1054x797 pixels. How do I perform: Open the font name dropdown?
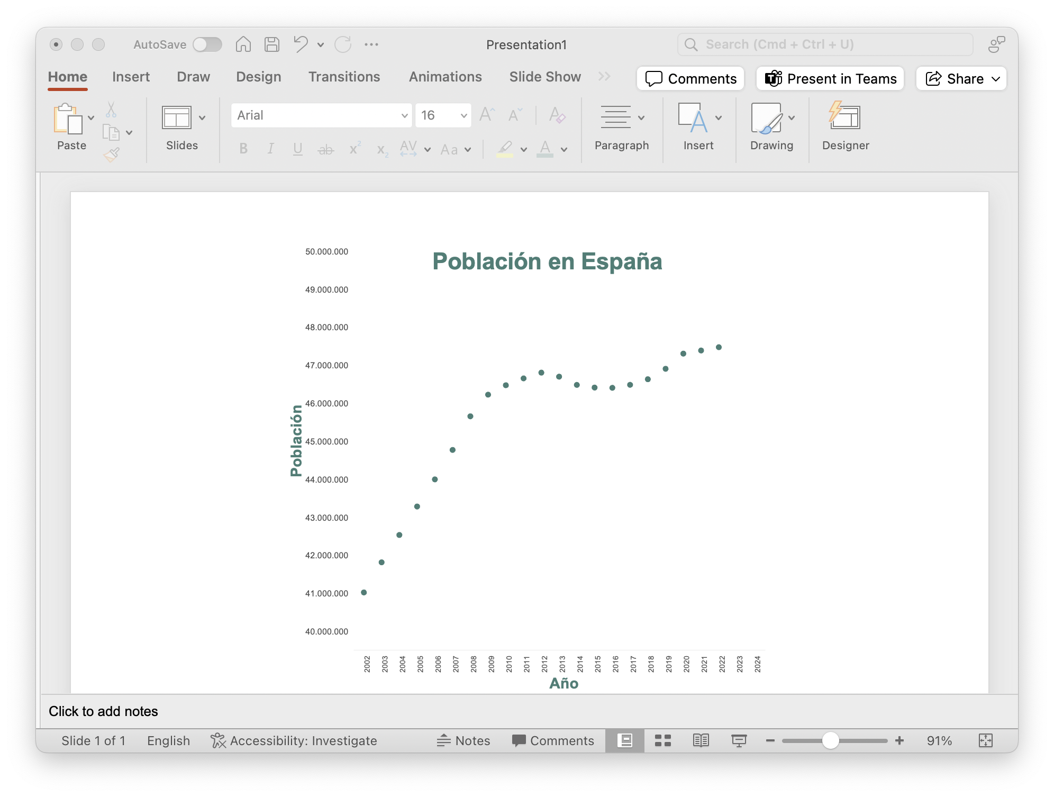click(x=404, y=115)
